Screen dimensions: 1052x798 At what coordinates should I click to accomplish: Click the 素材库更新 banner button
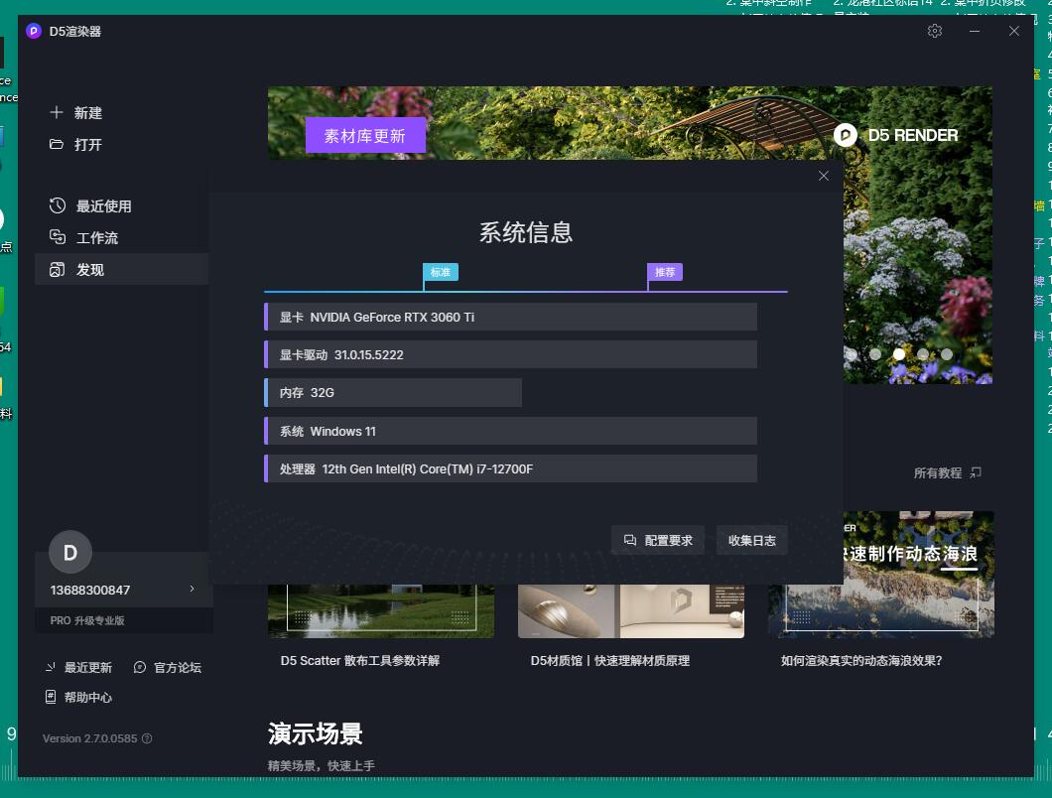[x=365, y=136]
